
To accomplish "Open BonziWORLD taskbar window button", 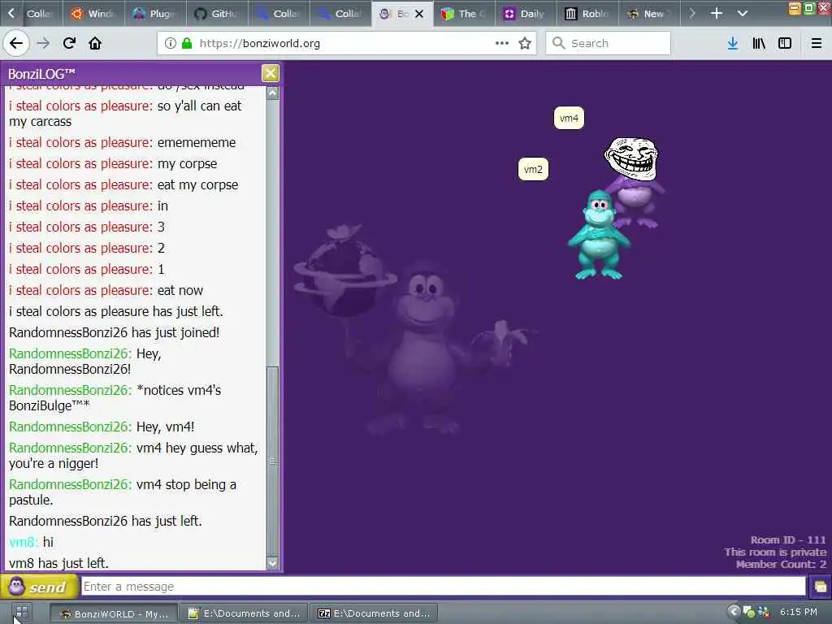I will point(114,613).
